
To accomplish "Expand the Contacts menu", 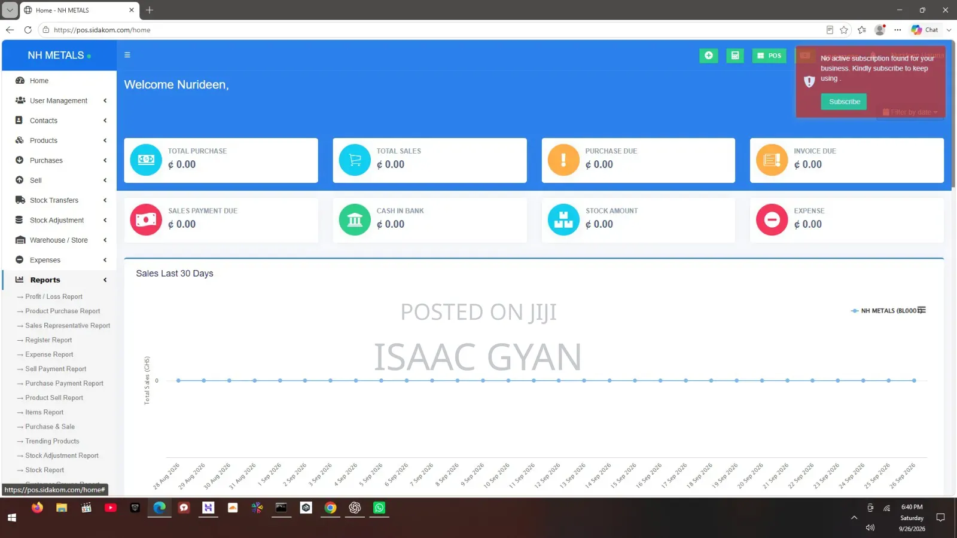I will click(59, 121).
